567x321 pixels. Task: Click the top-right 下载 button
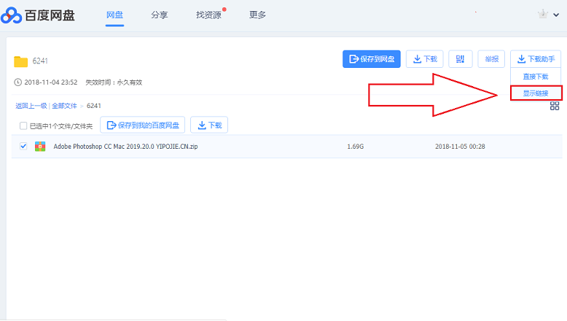click(x=424, y=59)
